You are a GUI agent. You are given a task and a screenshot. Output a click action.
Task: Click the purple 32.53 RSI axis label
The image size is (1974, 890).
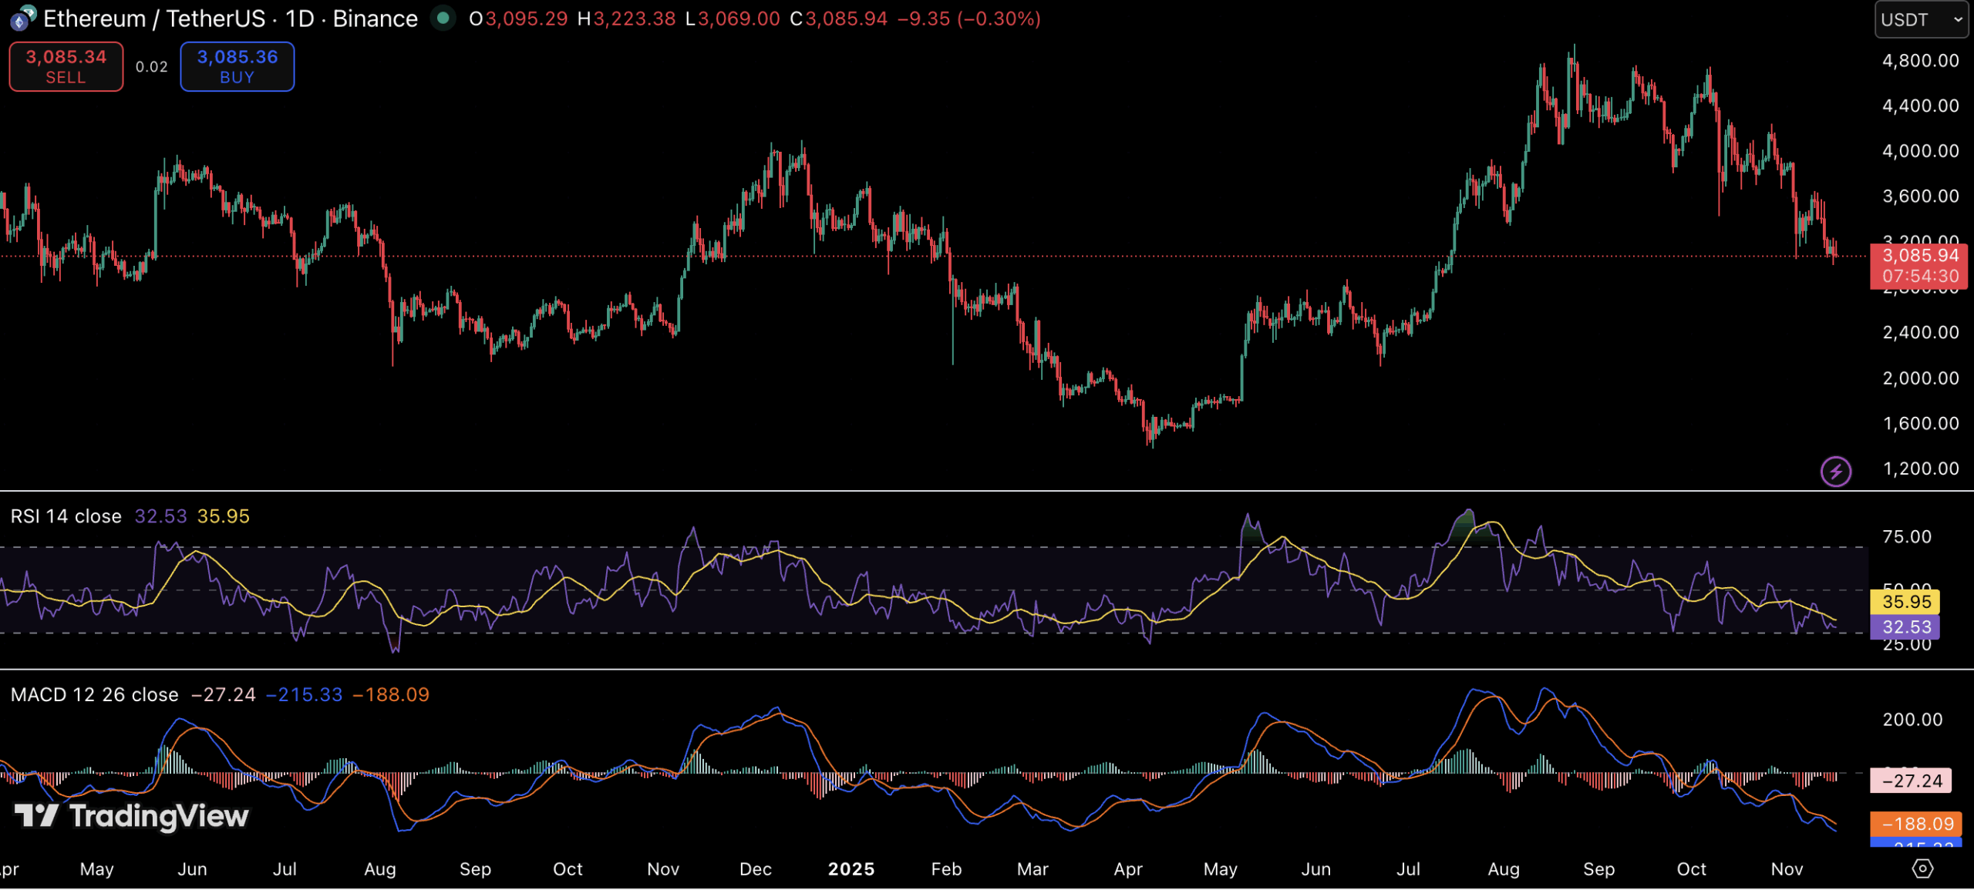[1905, 626]
